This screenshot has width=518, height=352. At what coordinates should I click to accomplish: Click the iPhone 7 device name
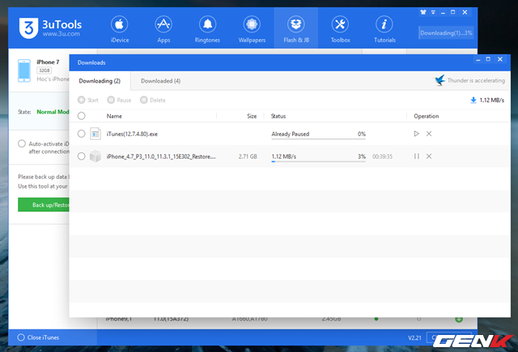click(48, 62)
